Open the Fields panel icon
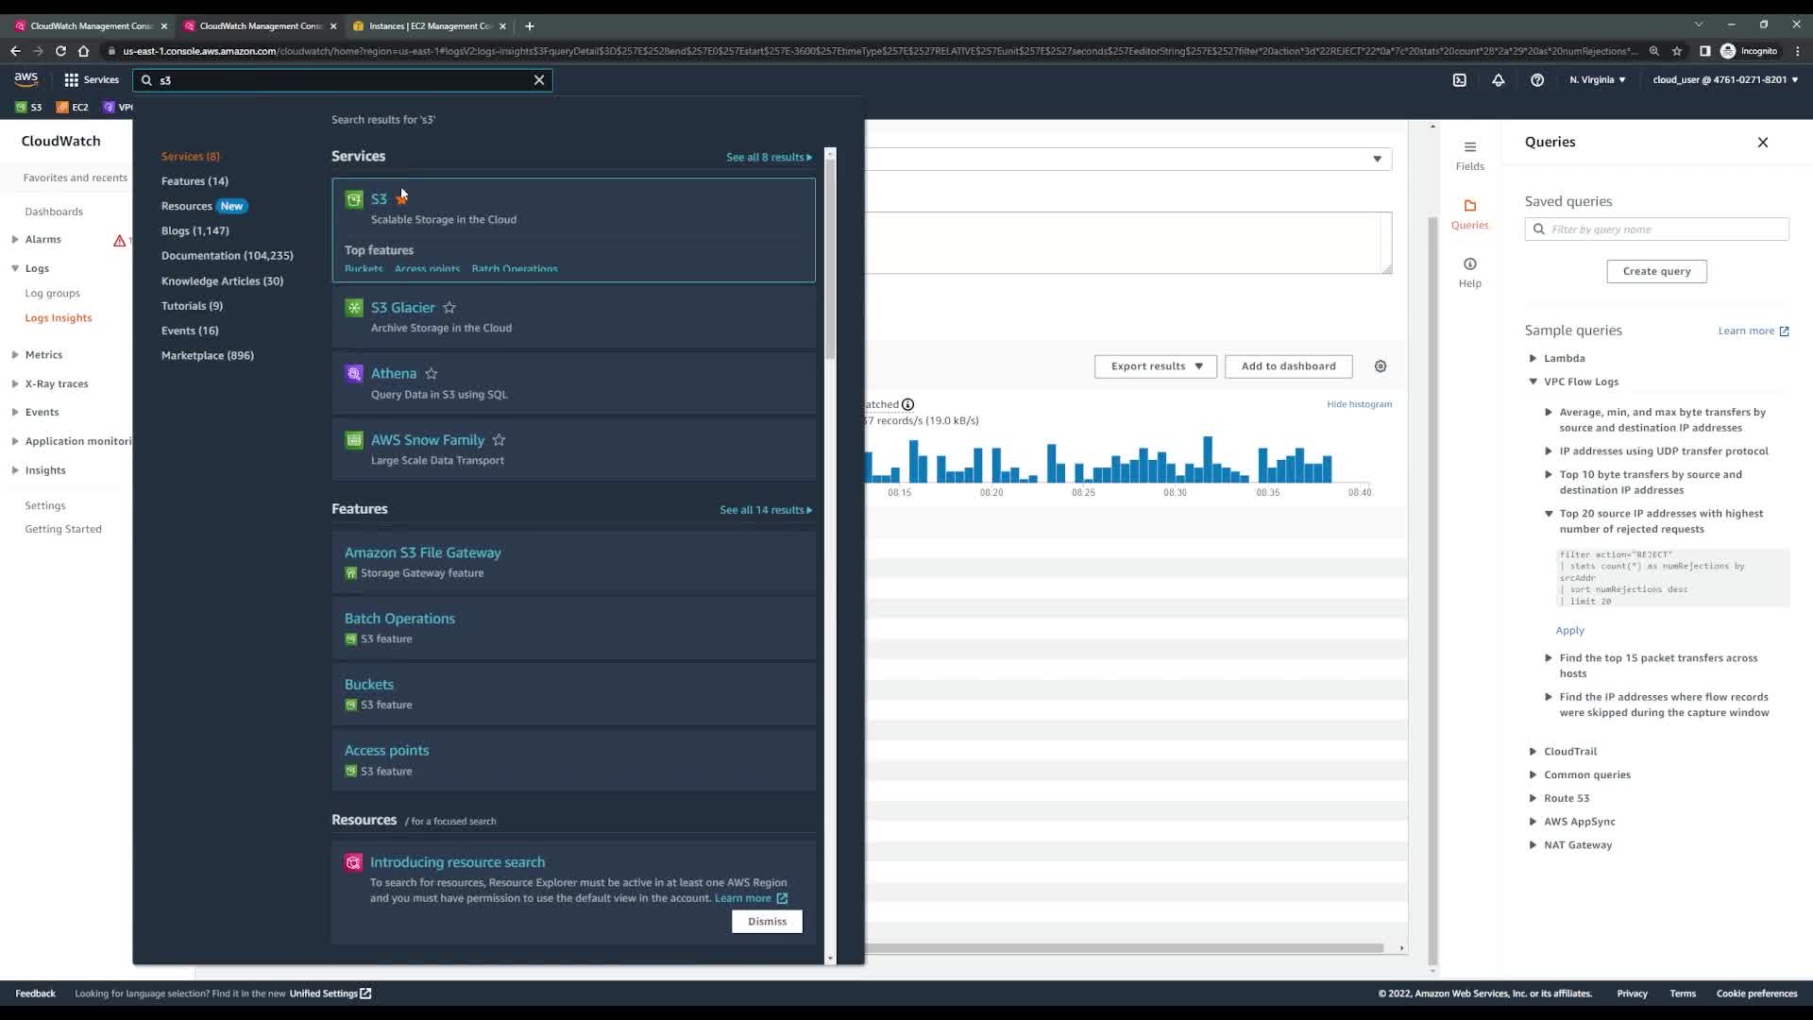This screenshot has width=1813, height=1020. click(x=1469, y=155)
